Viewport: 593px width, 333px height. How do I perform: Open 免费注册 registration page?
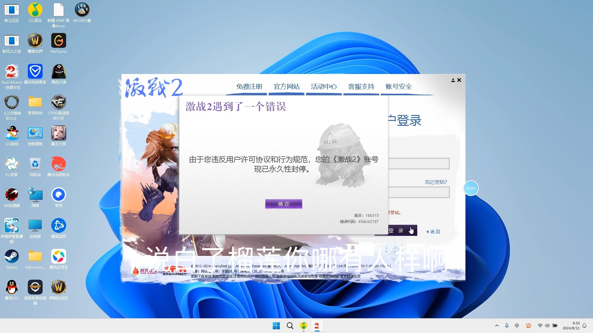pos(248,87)
